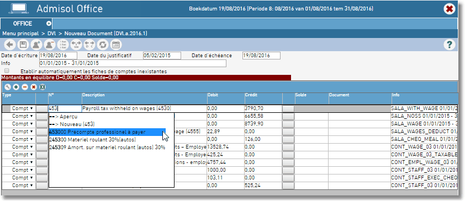Open the calendar icon in the toolbar
Viewport: 465px width, 202px height.
click(116, 45)
